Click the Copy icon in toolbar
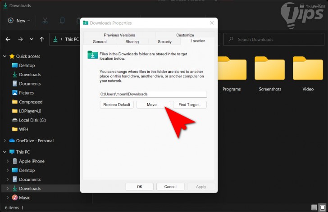328x212 pixels. (x=62, y=21)
